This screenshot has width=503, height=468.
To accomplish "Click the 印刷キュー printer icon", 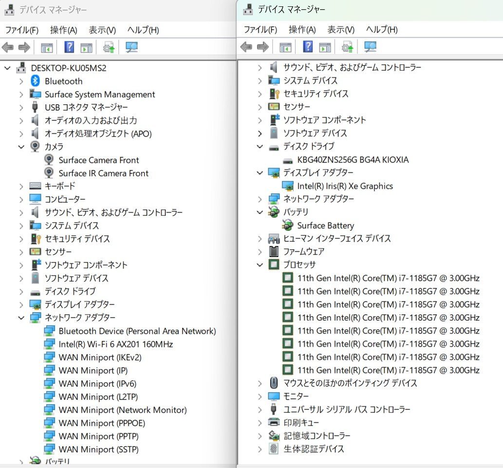I will (274, 423).
